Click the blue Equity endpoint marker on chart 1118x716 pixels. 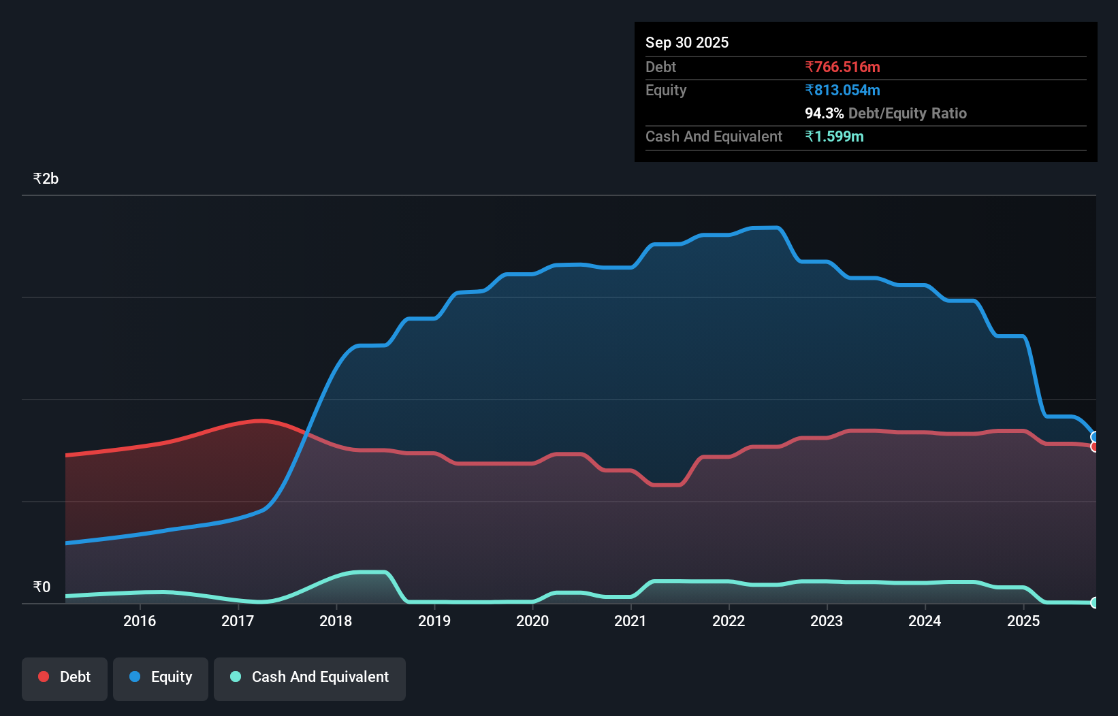click(1095, 436)
